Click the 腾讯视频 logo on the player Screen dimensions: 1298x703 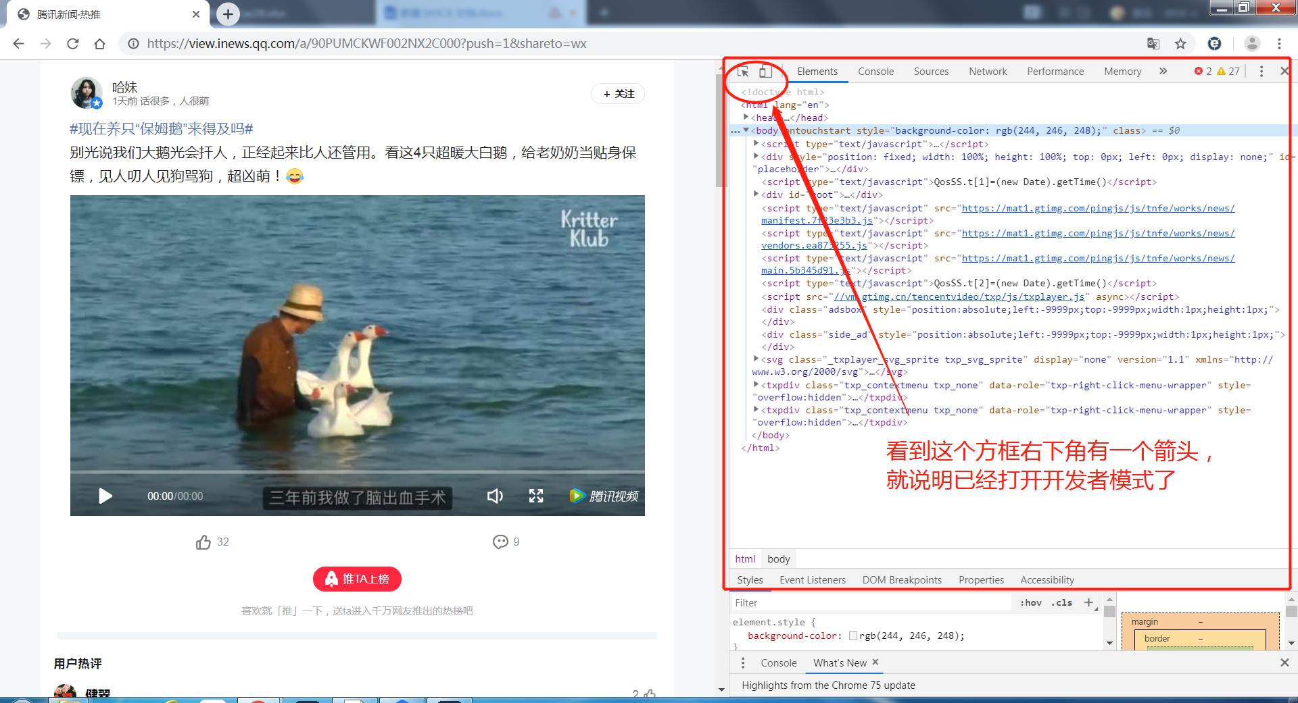click(604, 496)
